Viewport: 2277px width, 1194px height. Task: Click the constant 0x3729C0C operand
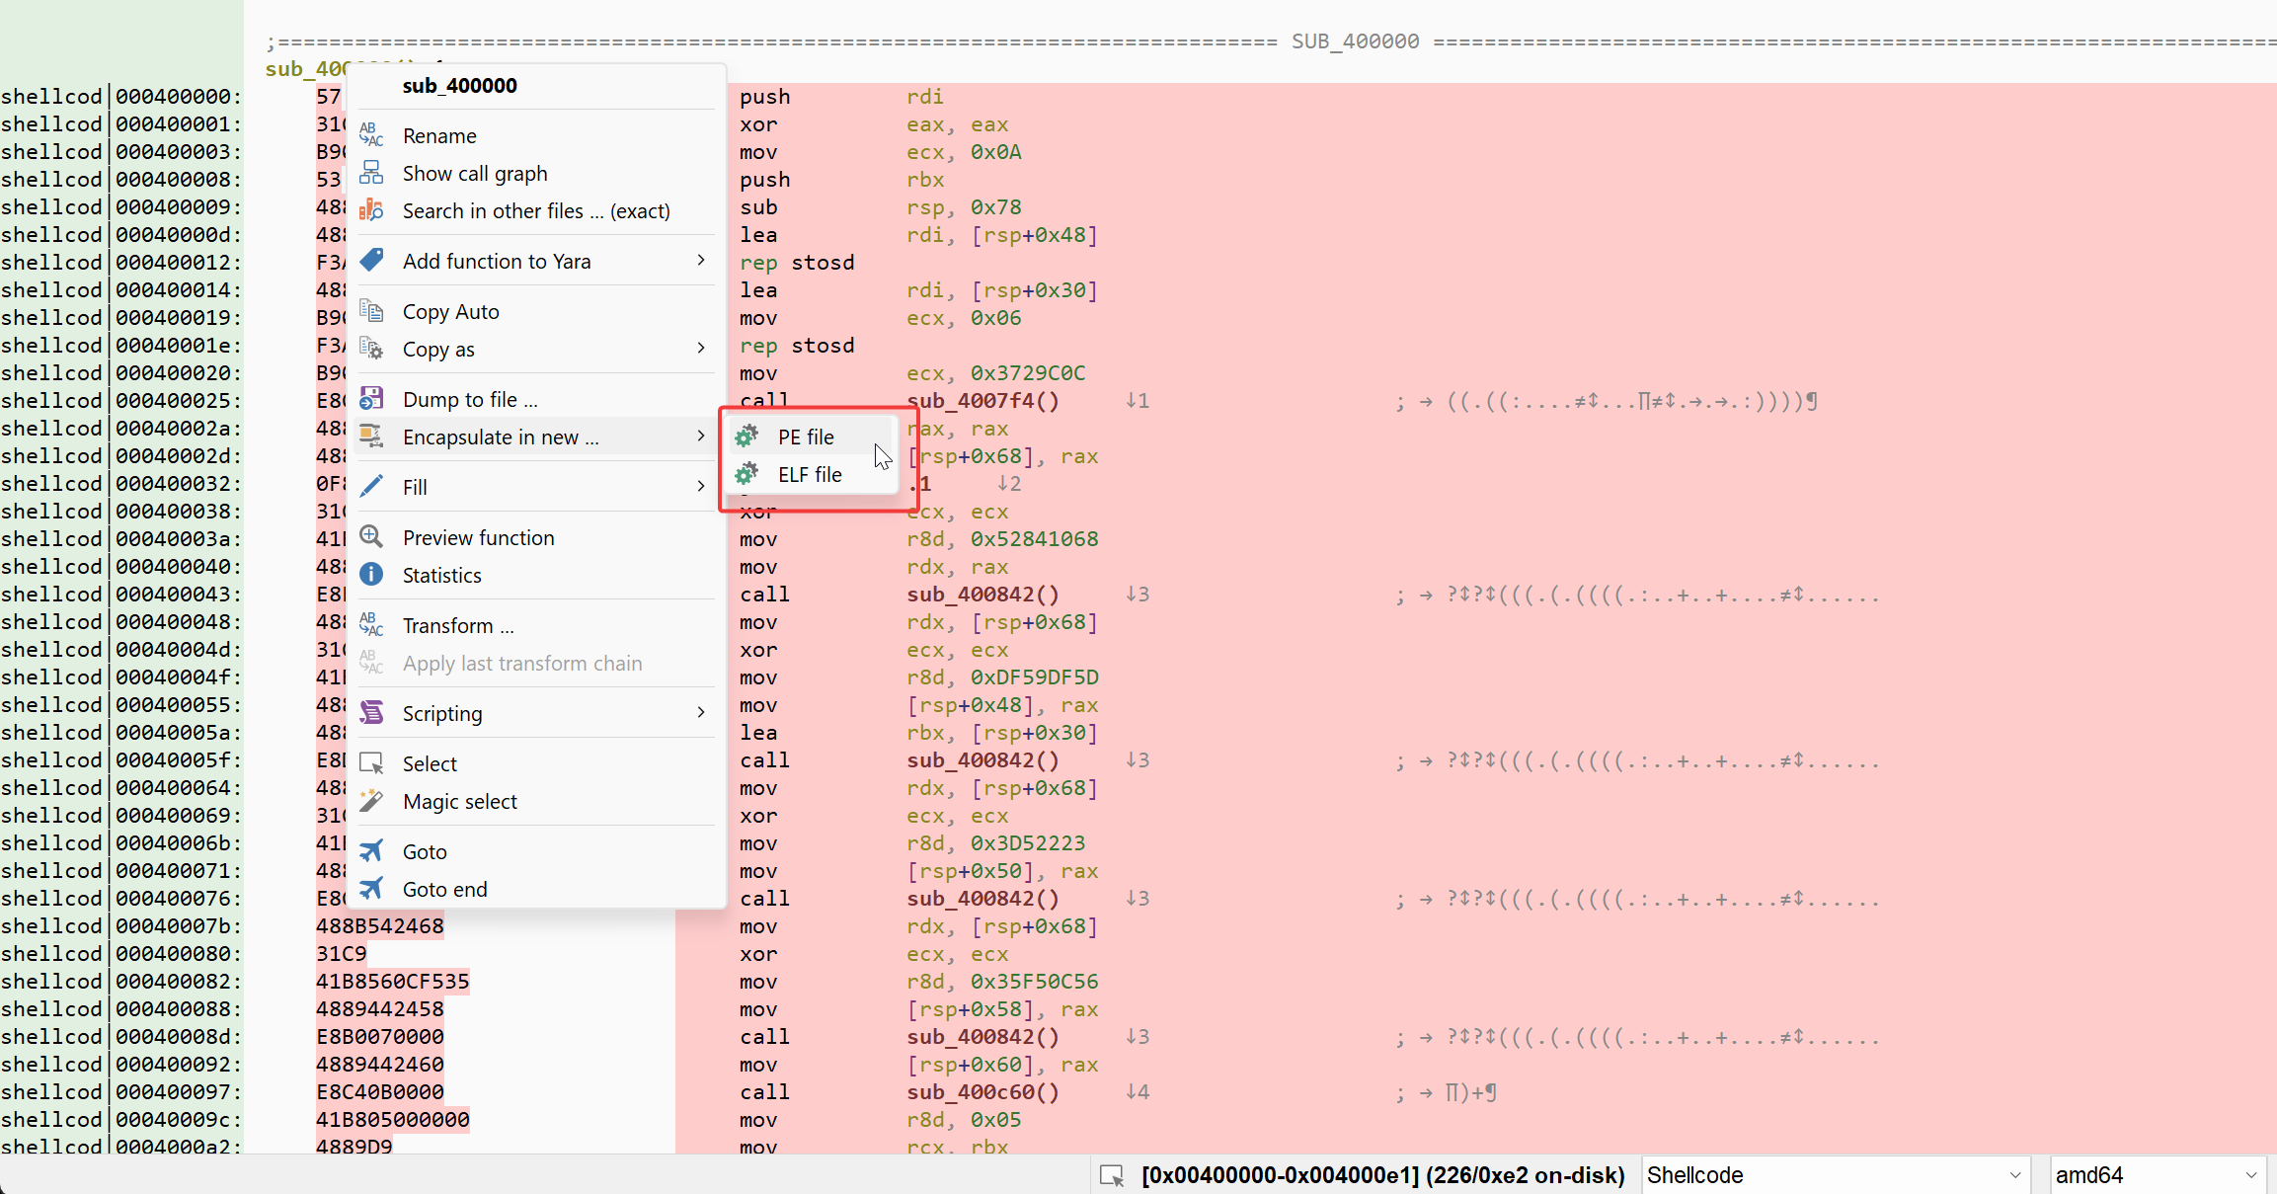1028,373
